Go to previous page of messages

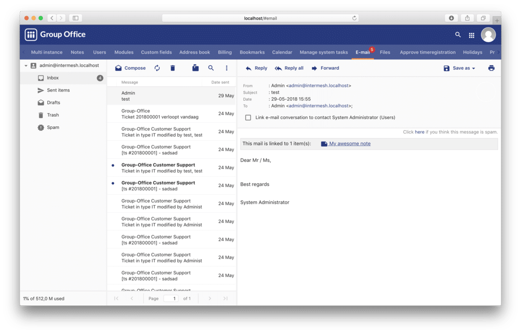click(x=132, y=298)
